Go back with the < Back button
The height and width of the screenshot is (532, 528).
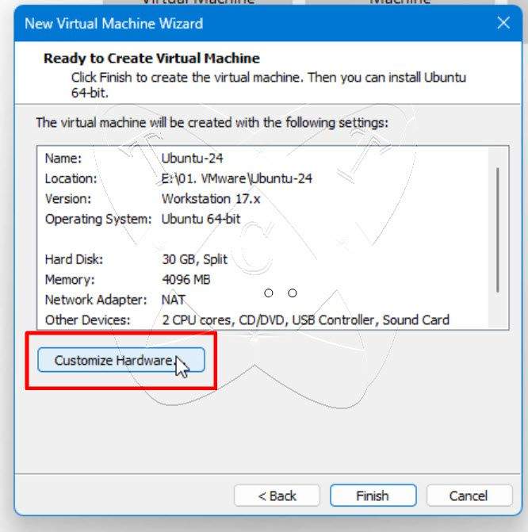277,496
